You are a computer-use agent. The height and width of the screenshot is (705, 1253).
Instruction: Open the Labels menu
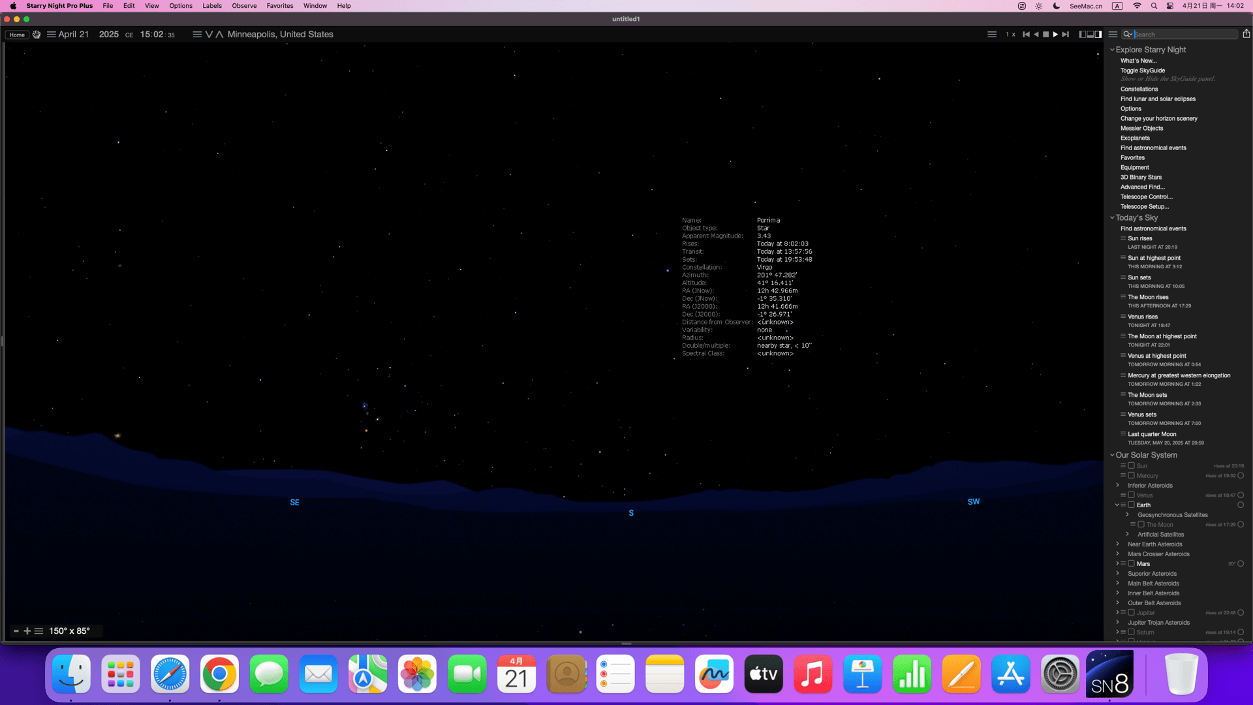[211, 6]
